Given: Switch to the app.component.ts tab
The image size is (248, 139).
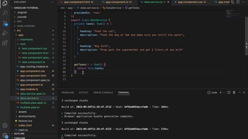Looking at the screenshot, I should (117, 2).
